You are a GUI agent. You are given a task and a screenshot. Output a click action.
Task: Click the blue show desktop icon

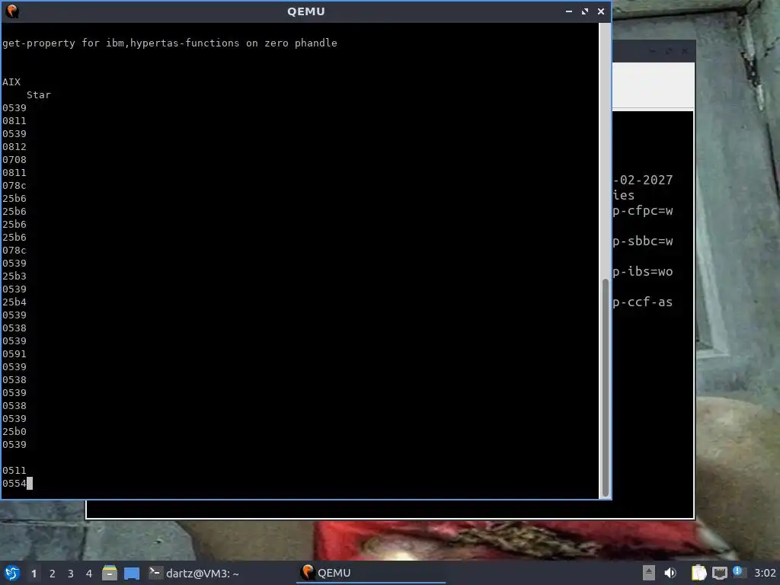(132, 574)
